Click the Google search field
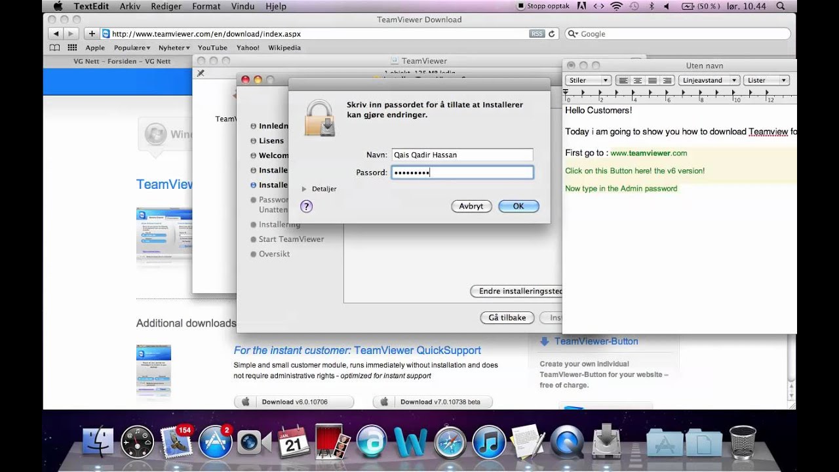The image size is (839, 472). coord(677,33)
